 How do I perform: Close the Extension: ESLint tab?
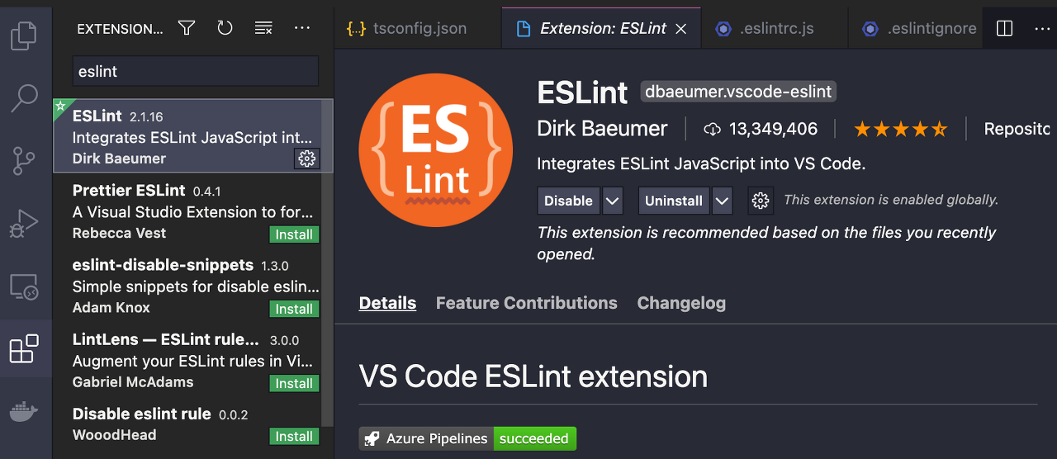point(681,29)
